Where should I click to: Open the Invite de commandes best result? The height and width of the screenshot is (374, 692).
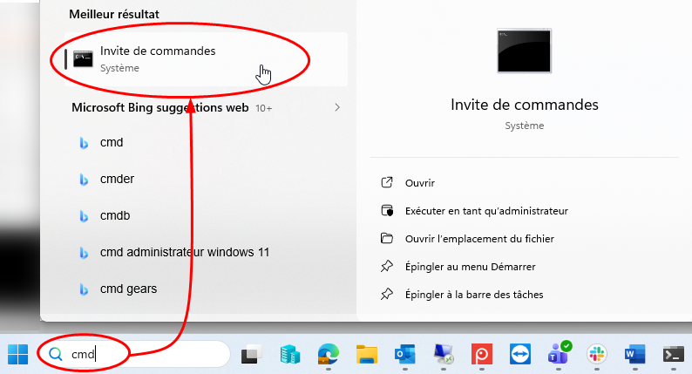158,58
